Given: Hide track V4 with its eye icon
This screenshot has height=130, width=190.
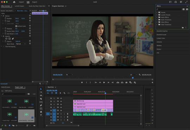Looking at the screenshot, I should pyautogui.click(x=61, y=101).
